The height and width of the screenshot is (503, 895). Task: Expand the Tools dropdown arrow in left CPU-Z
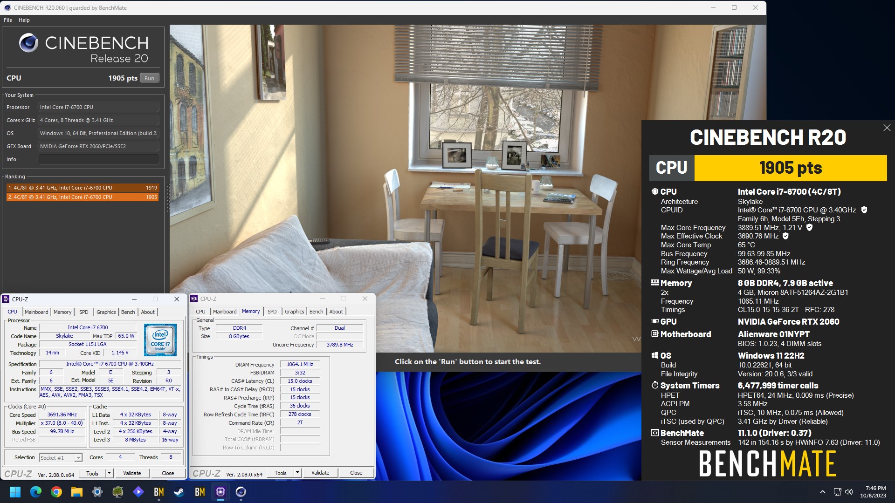pos(110,473)
